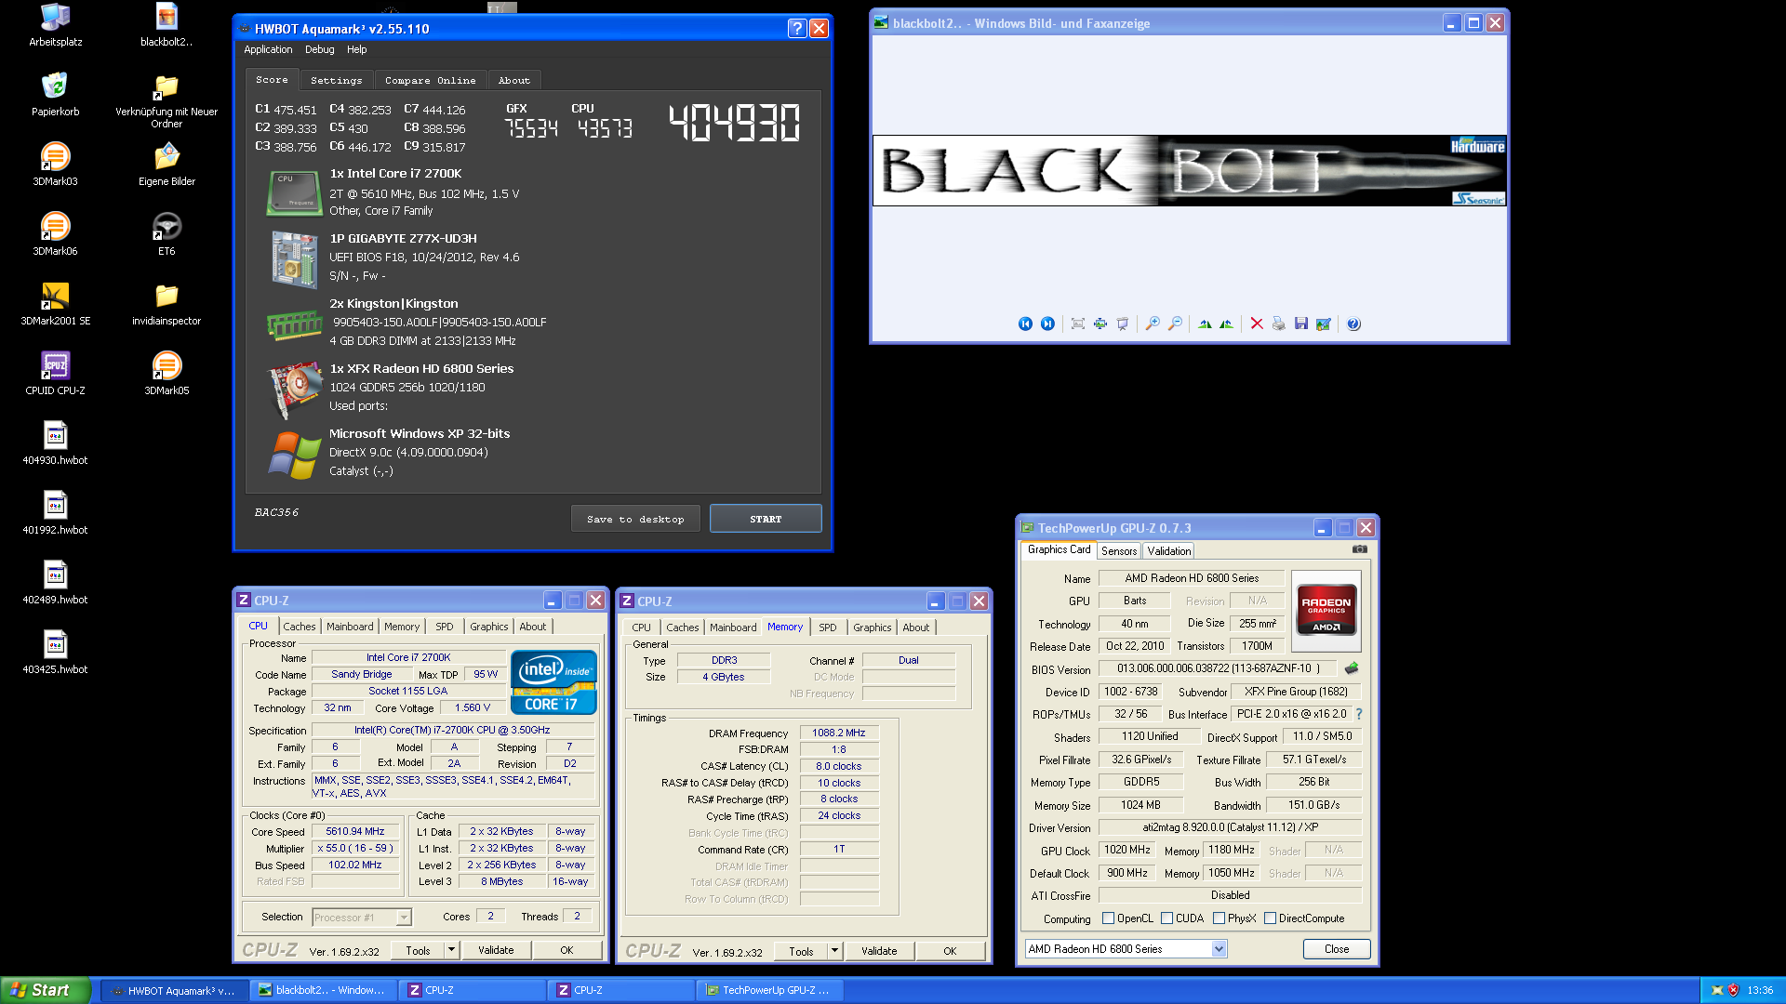Click the Core Speed 5610.94 MHz value
1786x1004 pixels.
point(355,831)
